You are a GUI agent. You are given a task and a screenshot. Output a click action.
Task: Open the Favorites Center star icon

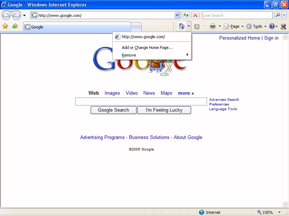(x=5, y=26)
